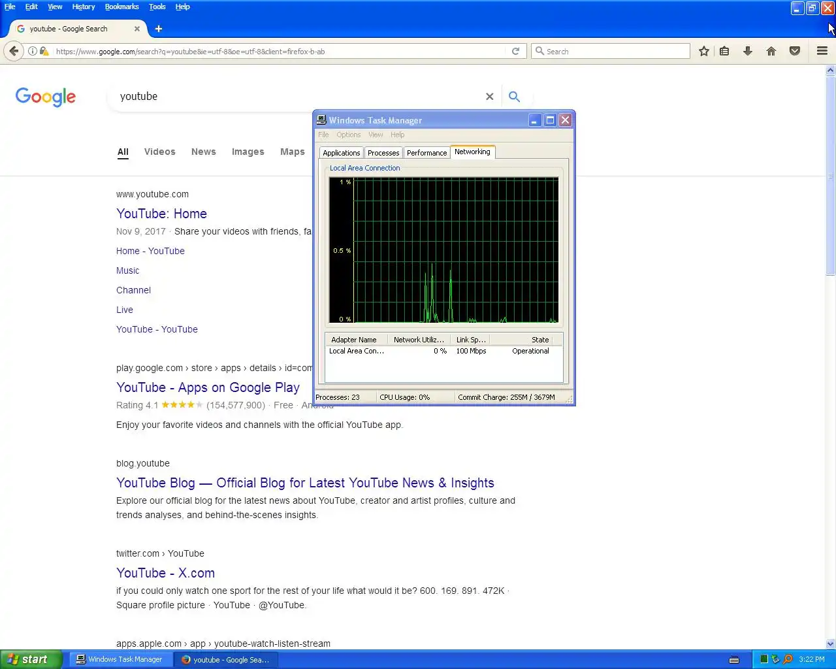Open Task Manager File menu
The width and height of the screenshot is (836, 669).
click(323, 135)
